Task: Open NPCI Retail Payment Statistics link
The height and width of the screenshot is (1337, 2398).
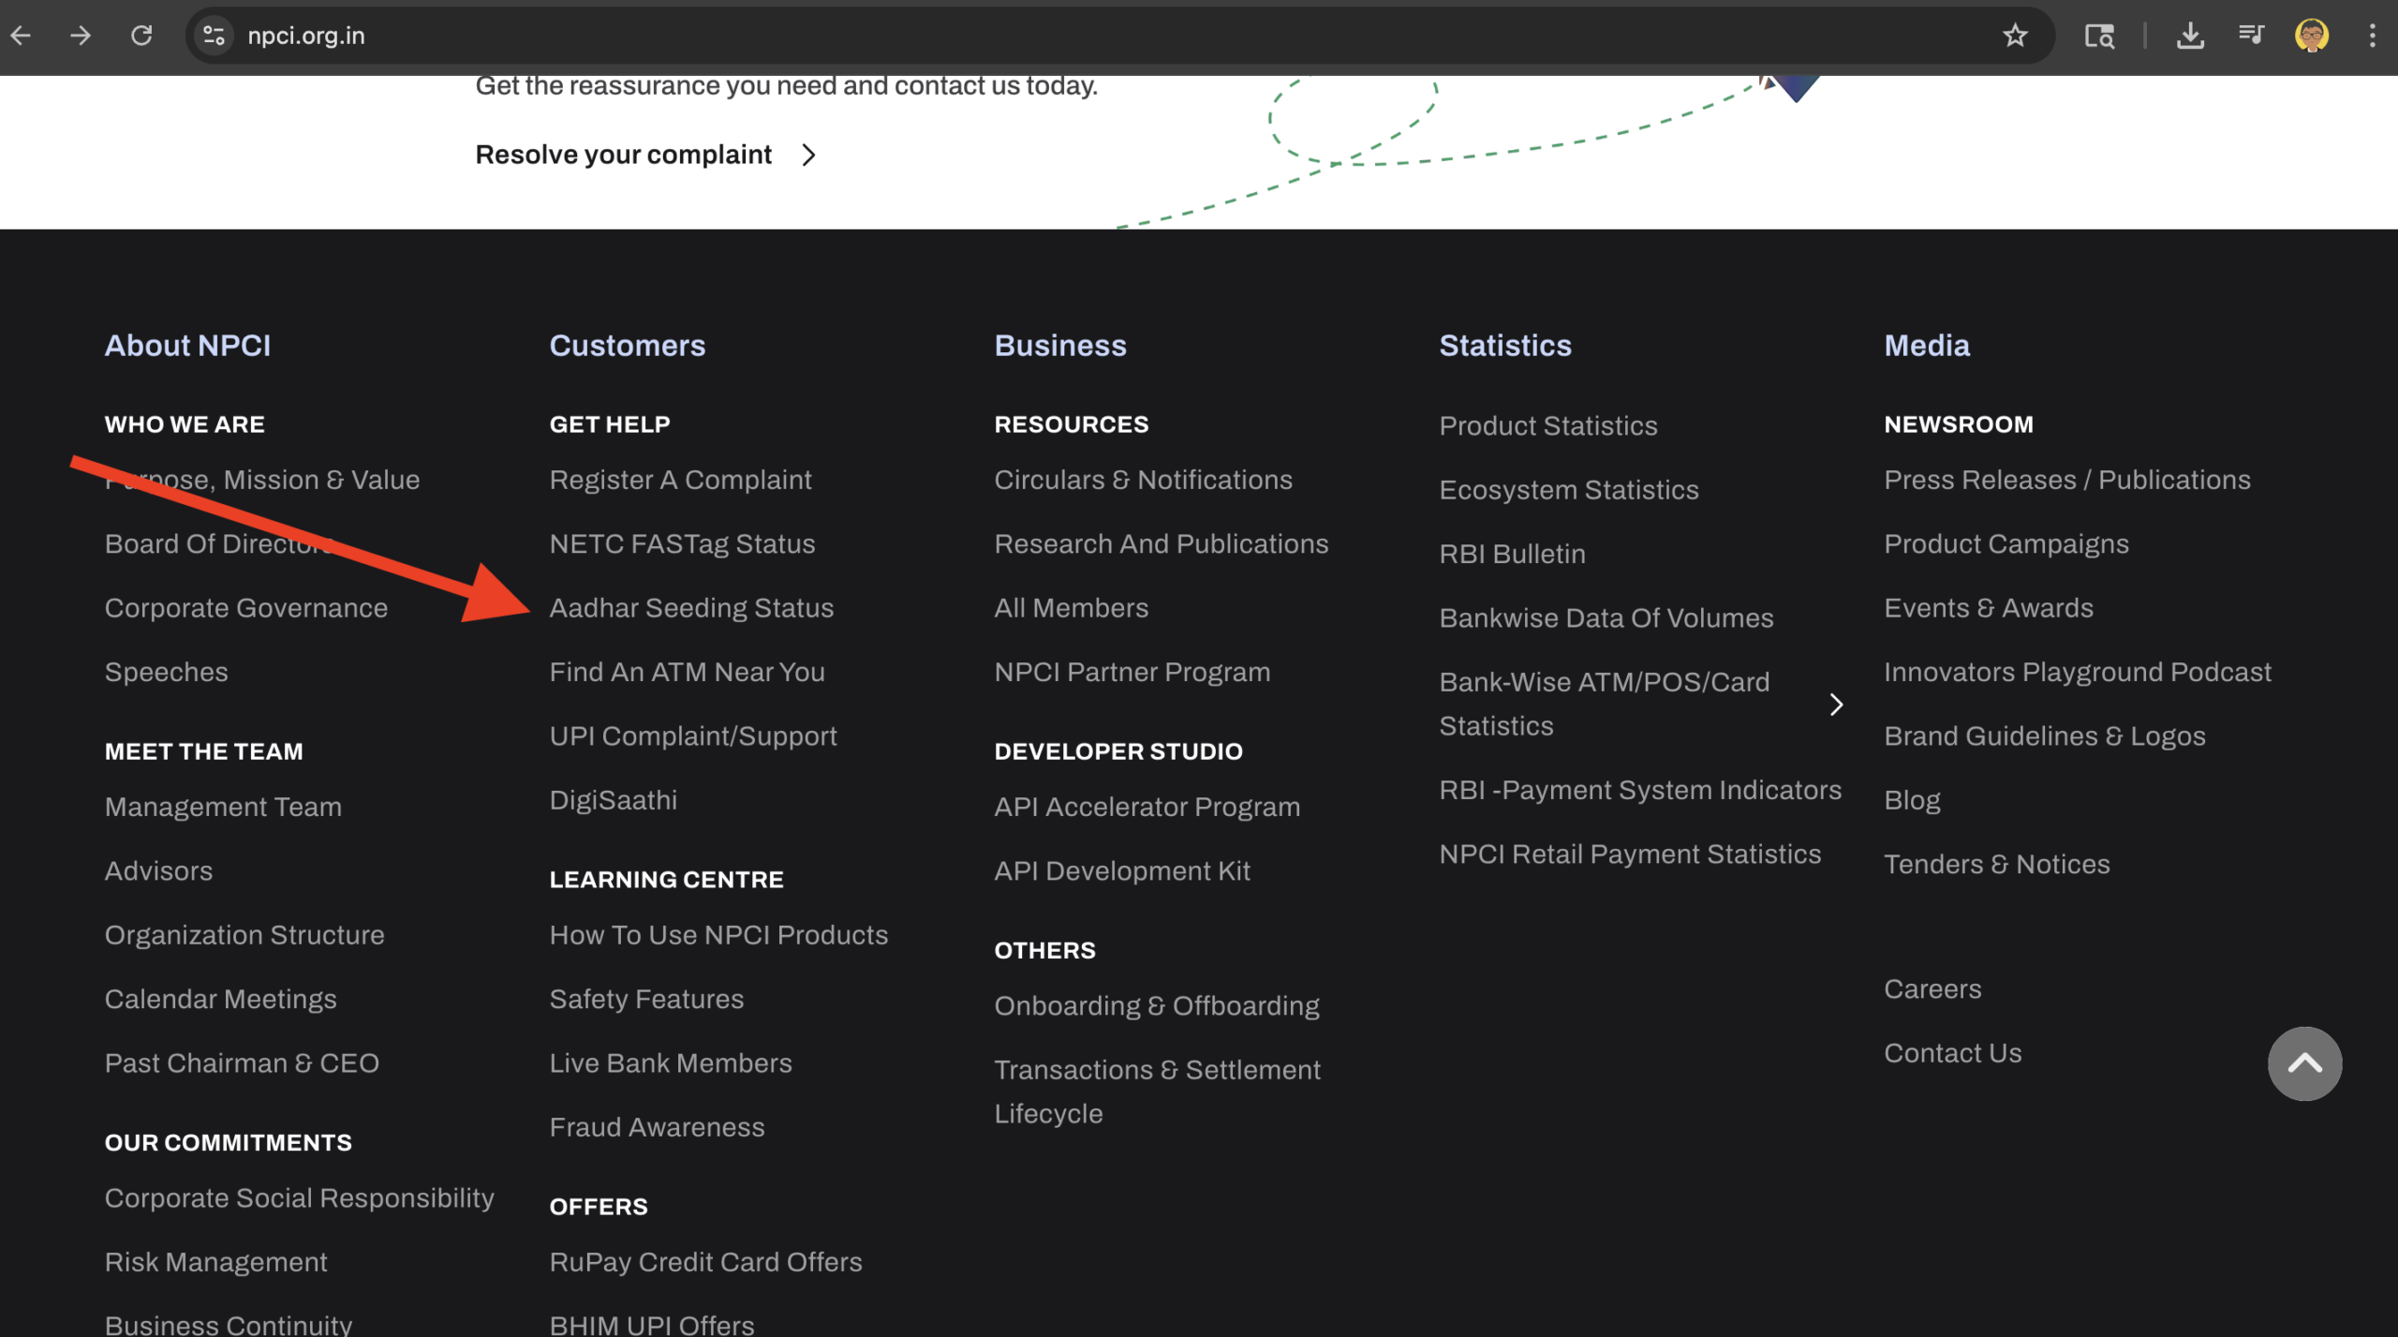Action: point(1631,854)
